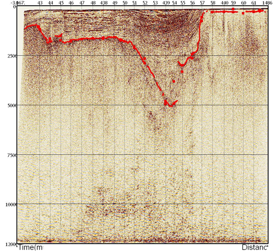The image size is (273, 251).
Task: Click the top axis label 60
Action: [244, 3]
